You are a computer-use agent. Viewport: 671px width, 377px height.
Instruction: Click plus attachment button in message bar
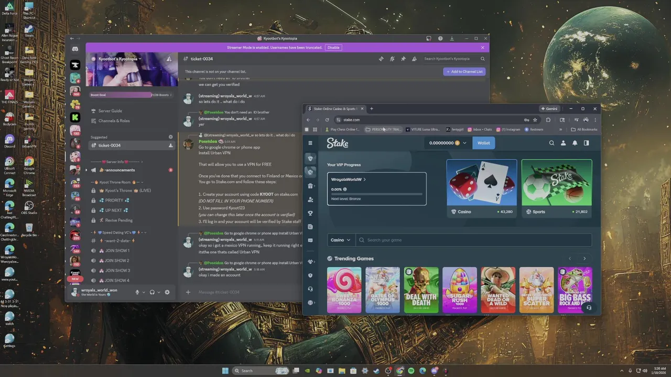pyautogui.click(x=188, y=292)
